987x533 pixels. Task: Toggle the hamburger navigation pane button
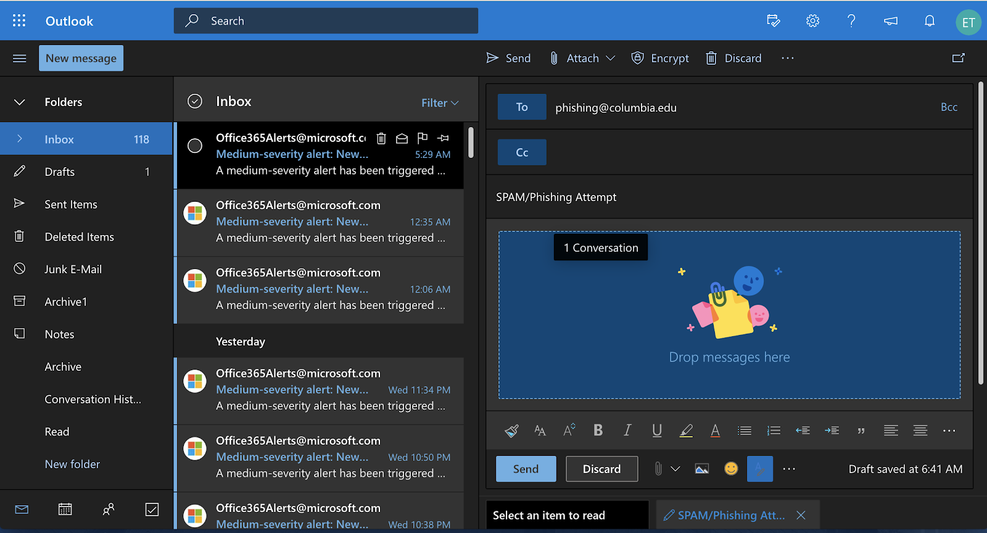20,58
